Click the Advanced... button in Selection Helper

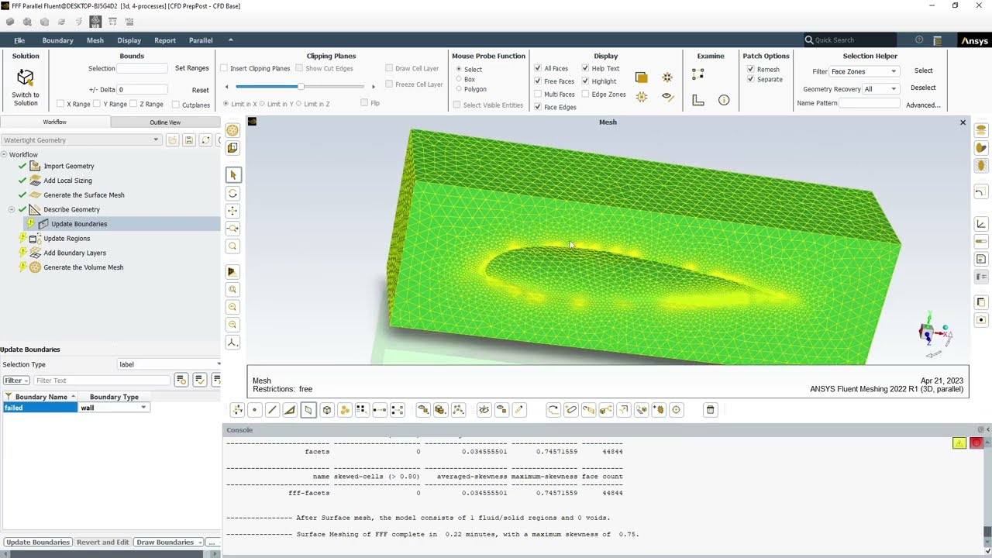point(923,105)
